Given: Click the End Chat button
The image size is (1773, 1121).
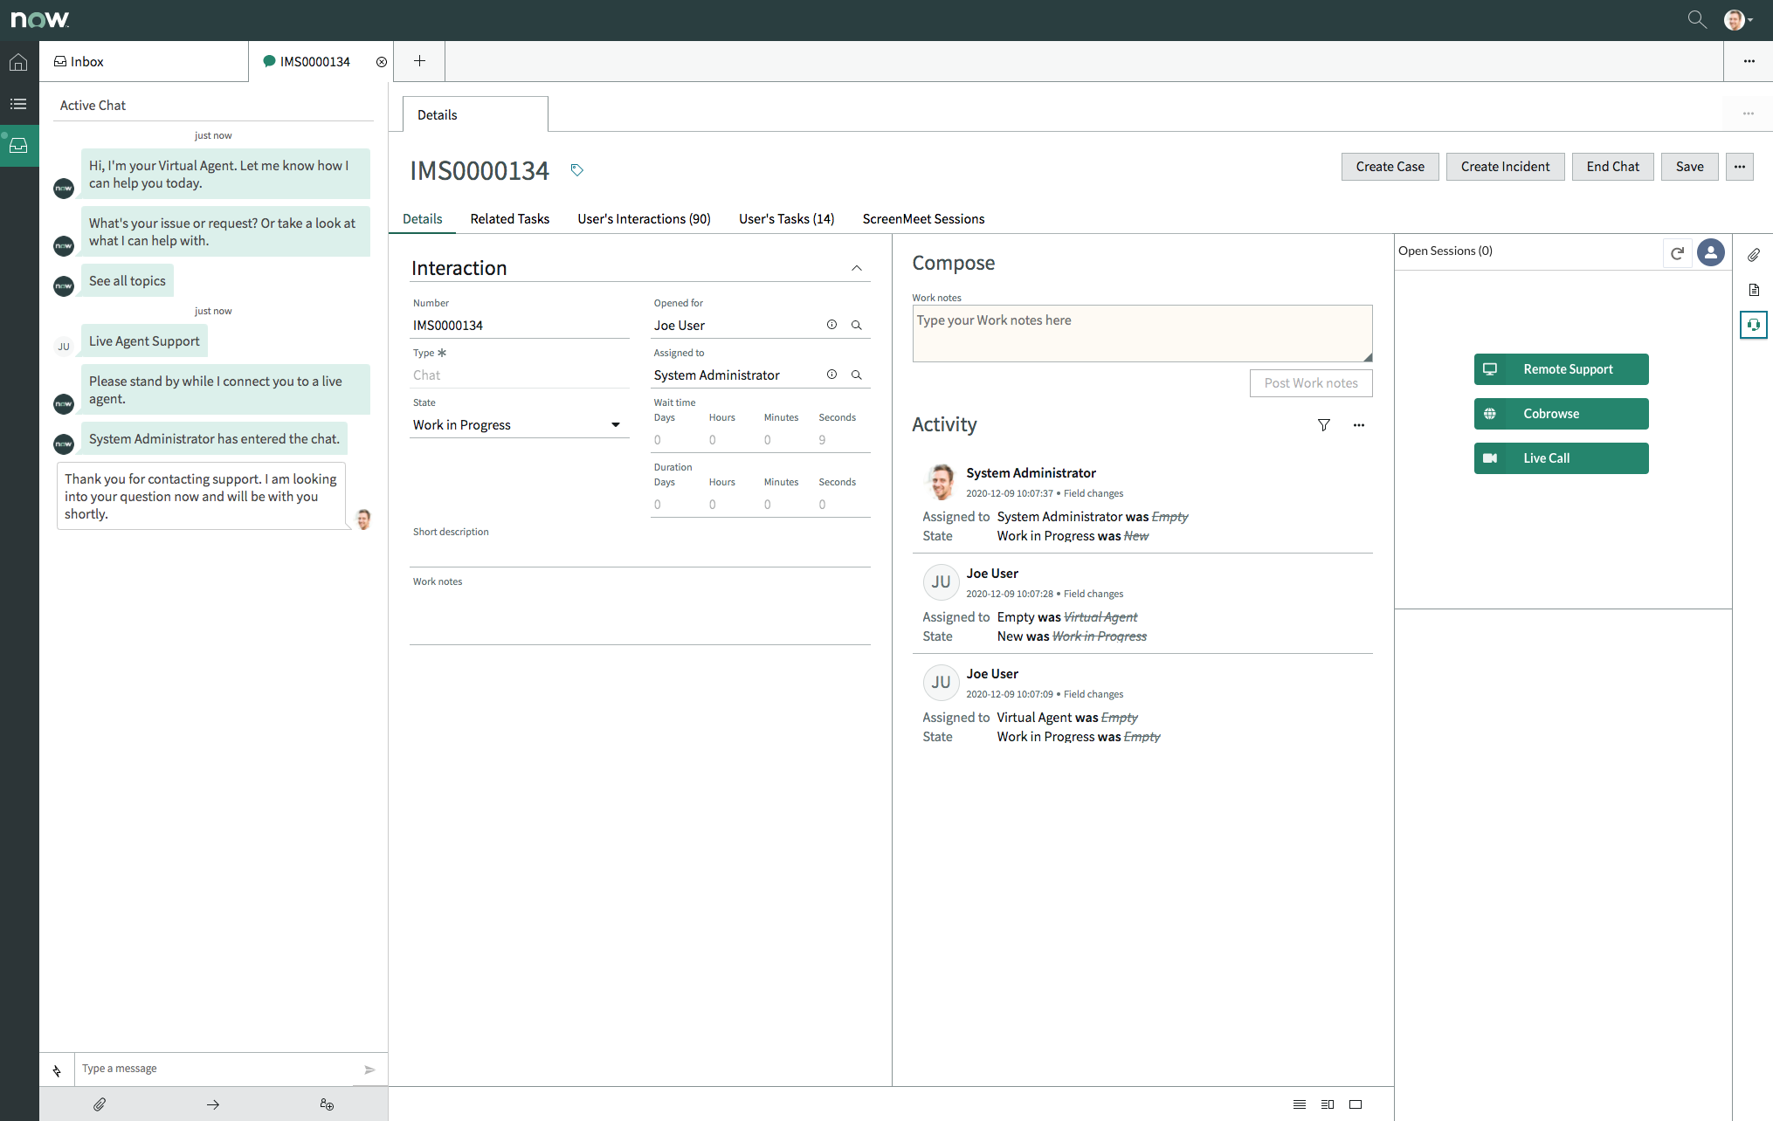Looking at the screenshot, I should click(x=1612, y=167).
